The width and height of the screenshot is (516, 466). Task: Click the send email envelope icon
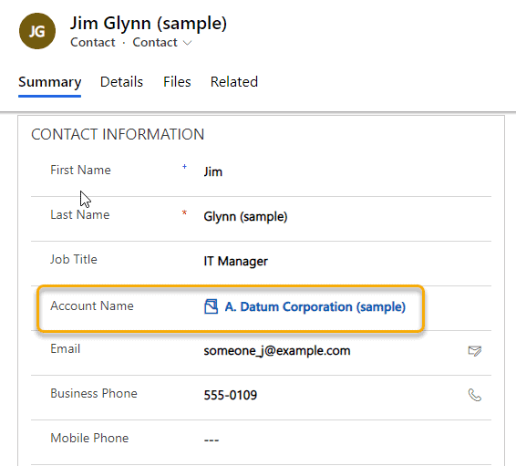click(x=475, y=351)
